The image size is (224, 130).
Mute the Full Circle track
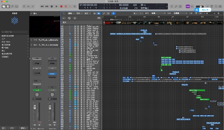tap(75, 65)
